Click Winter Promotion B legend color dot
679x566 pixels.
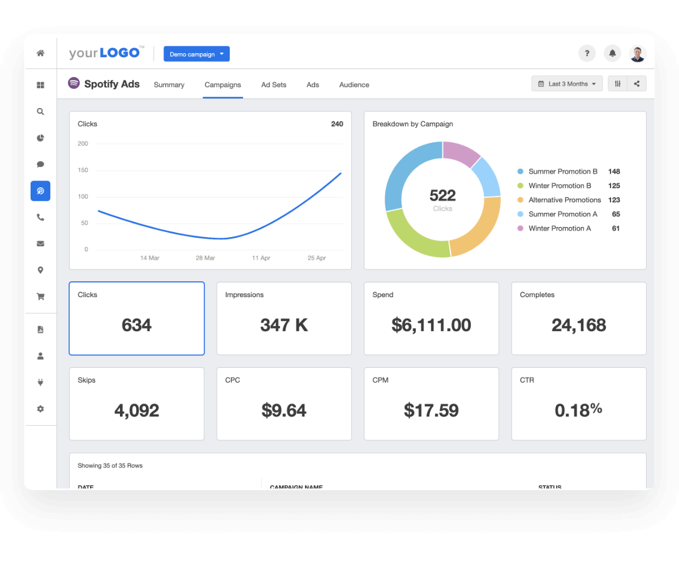521,186
